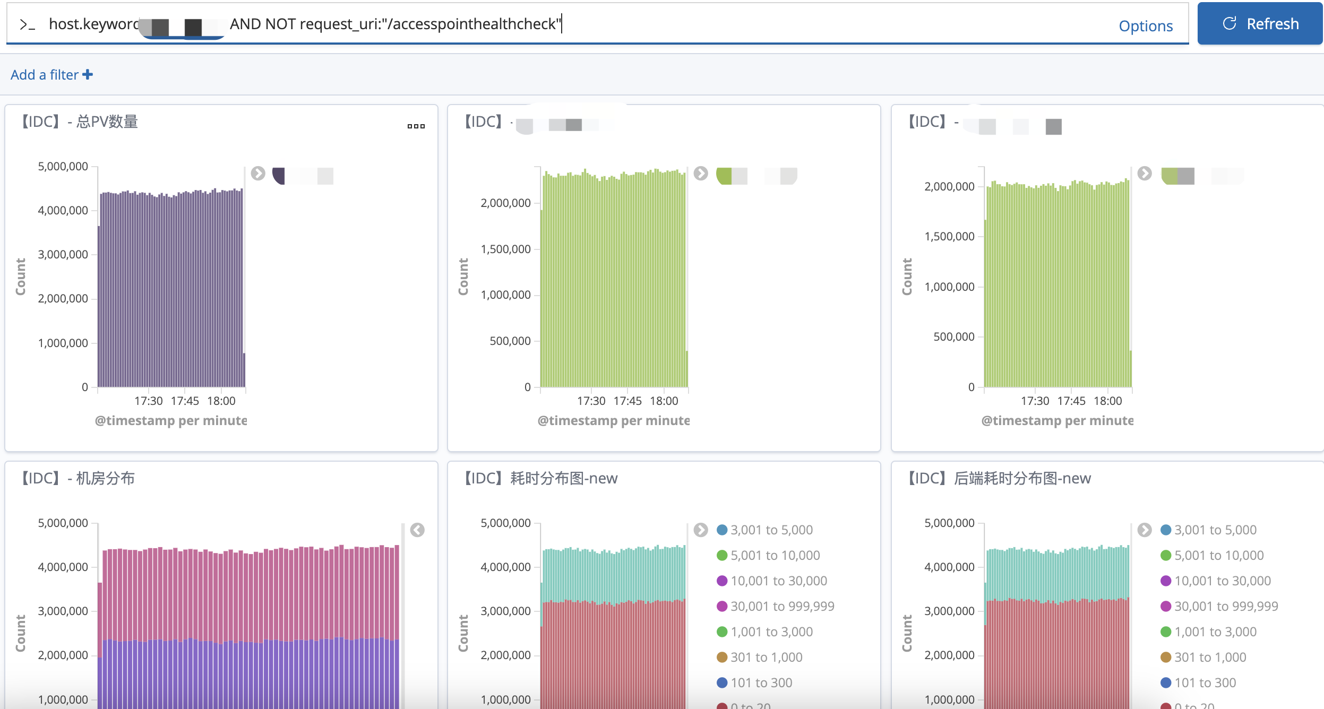Screen dimensions: 1324x709
Task: Select '10,001 to 30,000' legend in 耗时分布图-new
Action: (772, 581)
